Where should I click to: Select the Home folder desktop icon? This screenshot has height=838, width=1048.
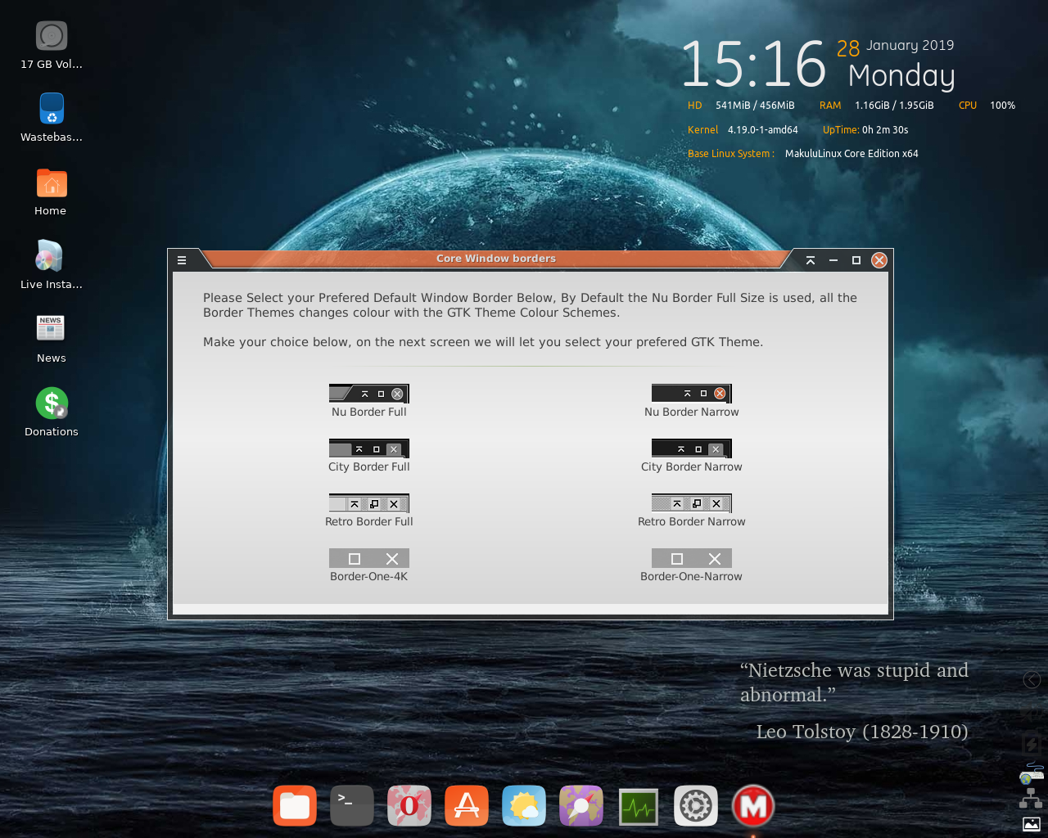[52, 192]
